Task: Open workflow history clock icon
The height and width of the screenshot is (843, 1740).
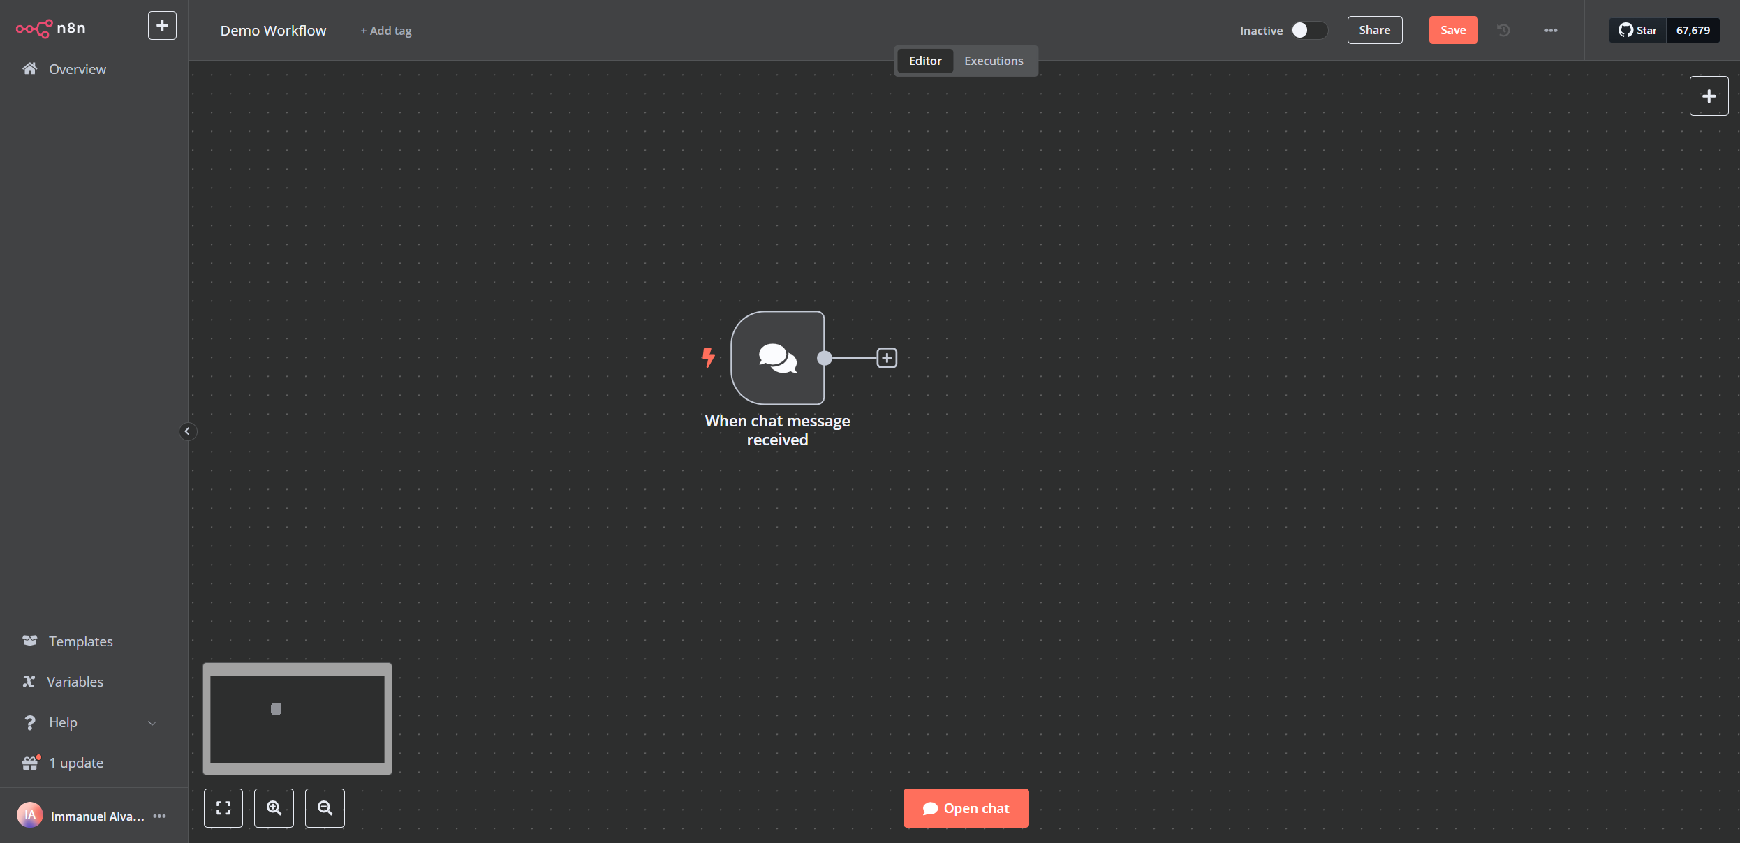Action: point(1503,30)
